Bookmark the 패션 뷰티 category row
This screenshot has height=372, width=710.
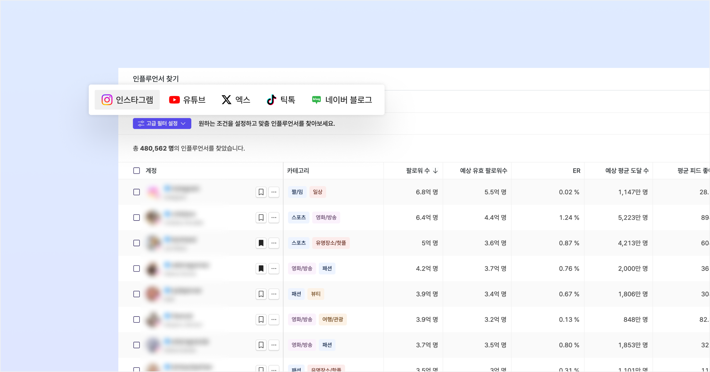pos(261,294)
